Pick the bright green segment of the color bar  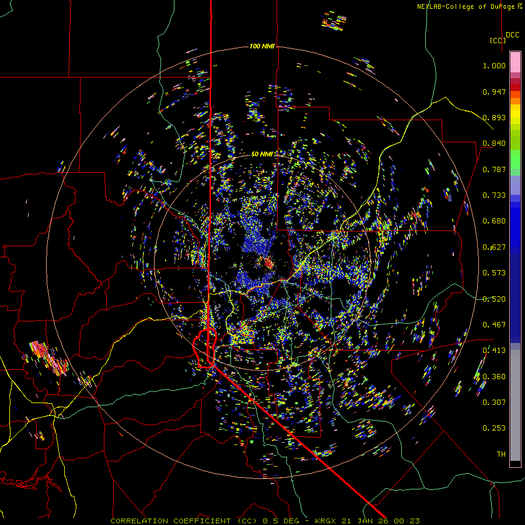click(x=515, y=159)
